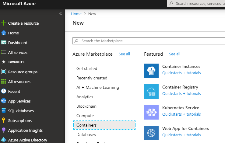Go to Home in the sidebar
The width and height of the screenshot is (225, 143).
(13, 33)
